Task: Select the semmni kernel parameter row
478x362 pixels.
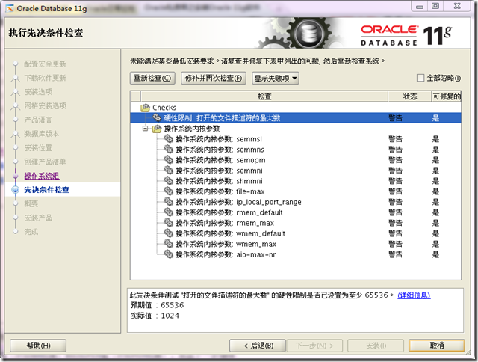Action: [x=296, y=171]
